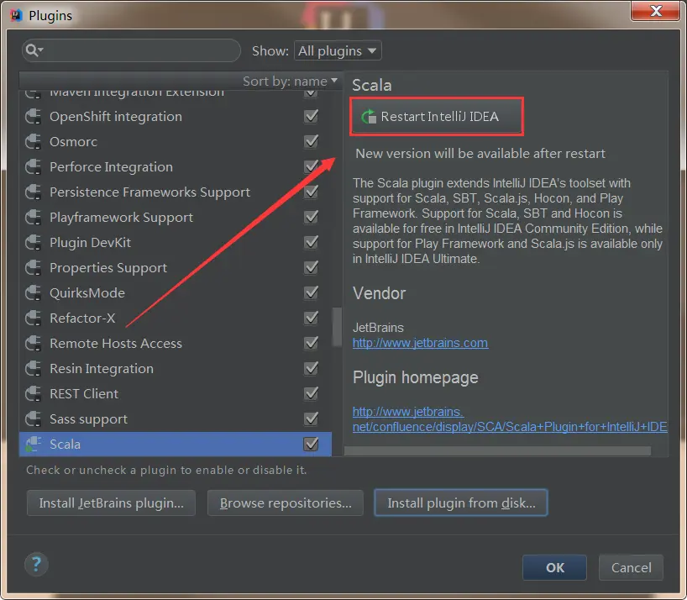Viewport: 687px width, 600px height.
Task: Click the green restart icon
Action: tap(369, 117)
